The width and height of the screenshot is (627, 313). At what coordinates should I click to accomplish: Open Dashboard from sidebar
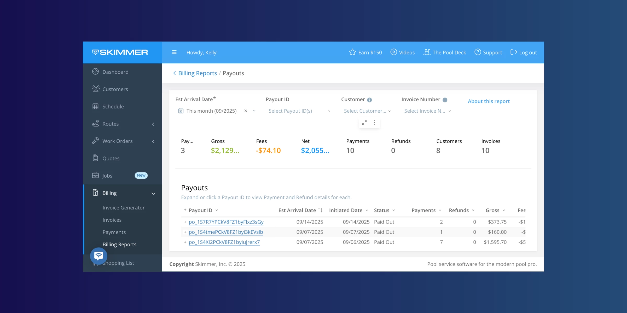point(115,72)
